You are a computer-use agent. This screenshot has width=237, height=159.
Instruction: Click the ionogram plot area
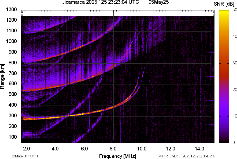118,77
